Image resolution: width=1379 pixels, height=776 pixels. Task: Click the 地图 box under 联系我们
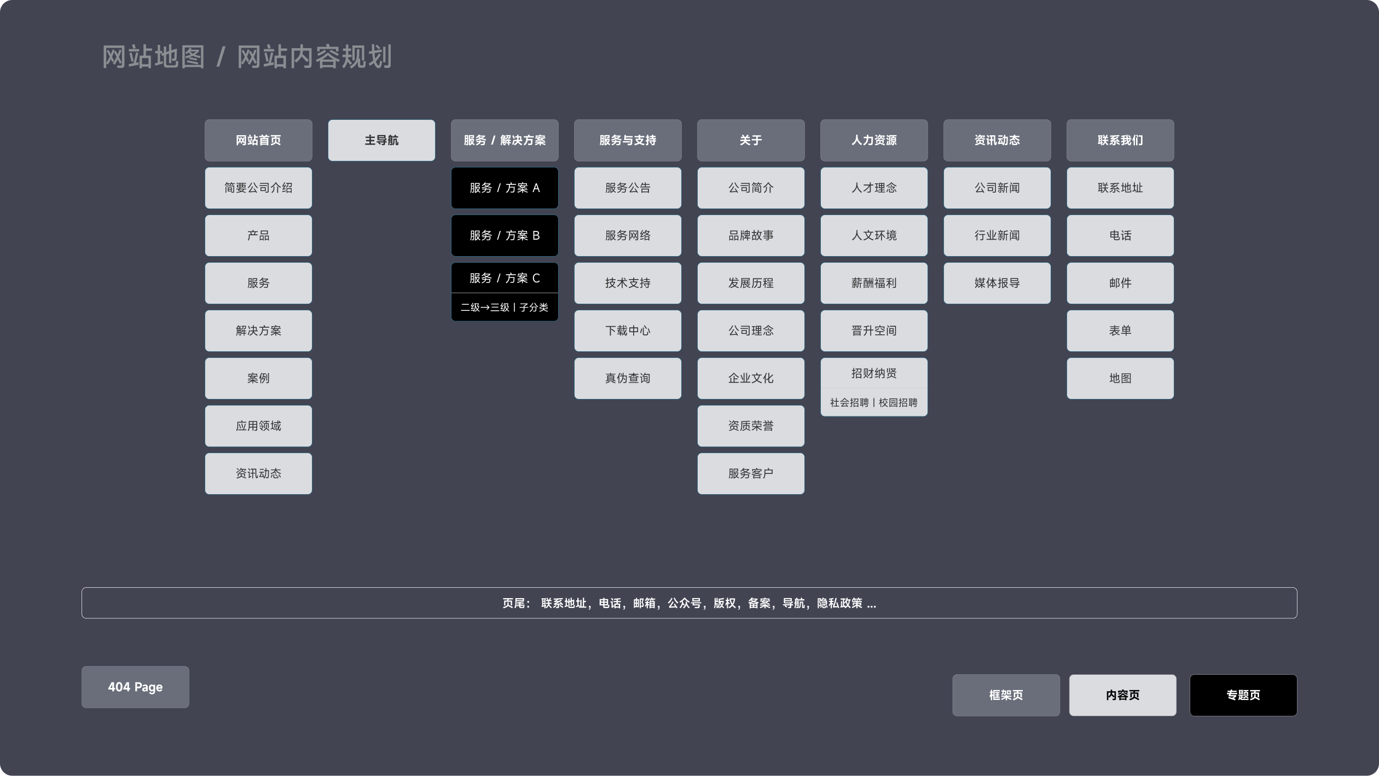point(1120,378)
